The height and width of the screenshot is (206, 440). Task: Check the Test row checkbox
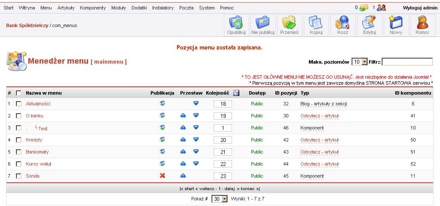coord(18,128)
